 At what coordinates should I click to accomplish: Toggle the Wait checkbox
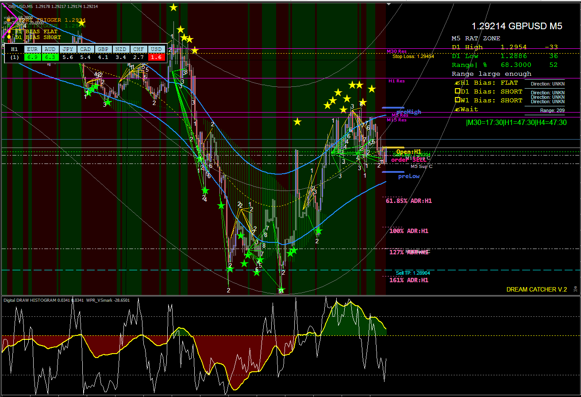(x=457, y=109)
